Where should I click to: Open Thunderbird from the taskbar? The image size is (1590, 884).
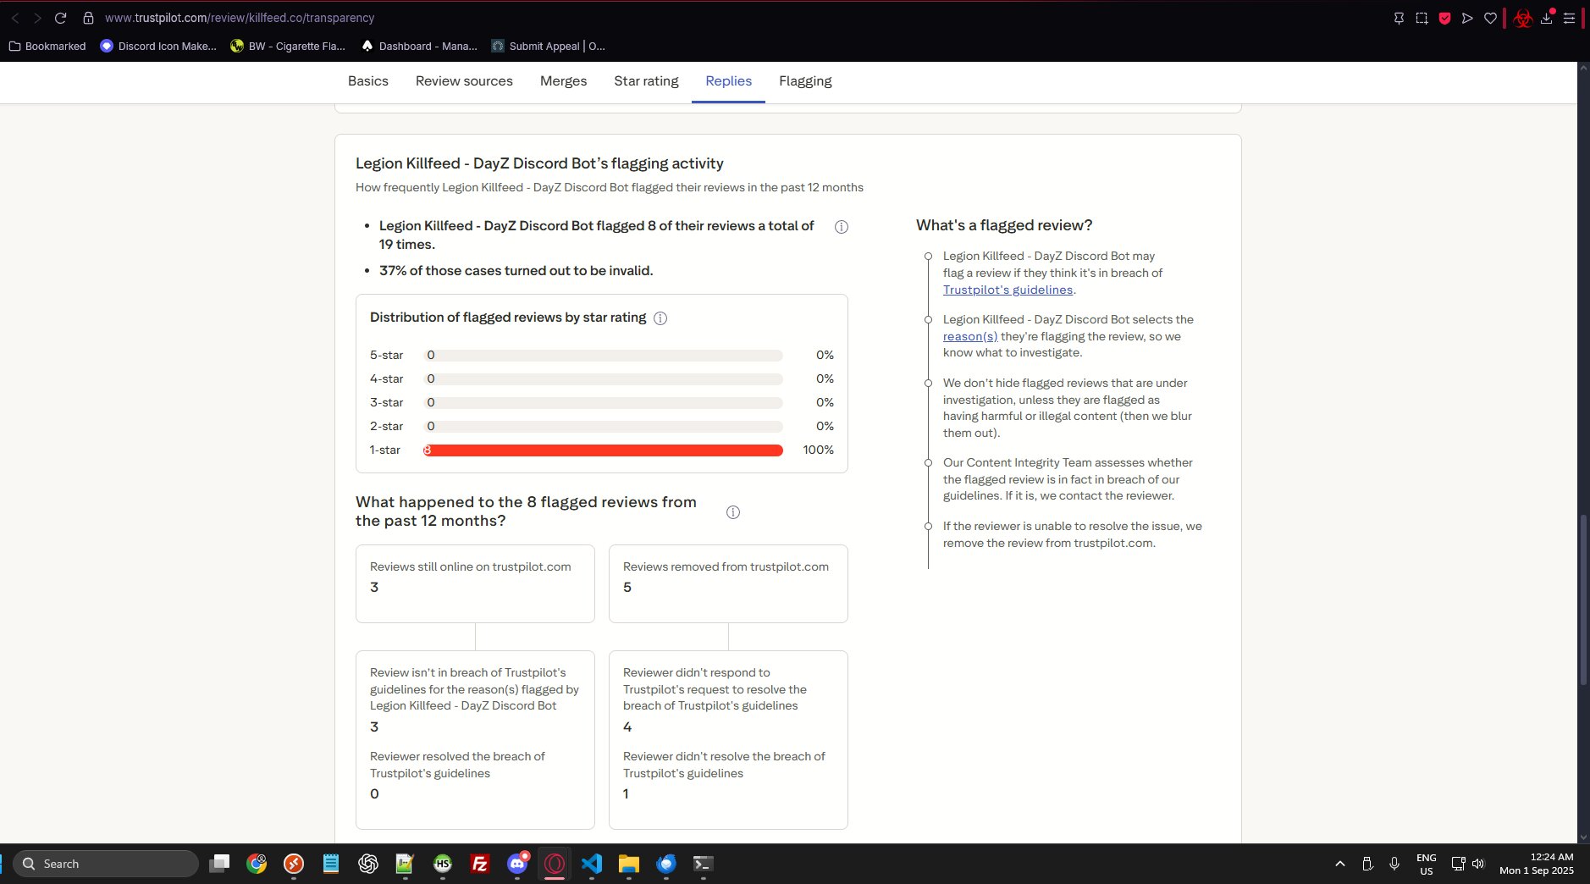(666, 864)
